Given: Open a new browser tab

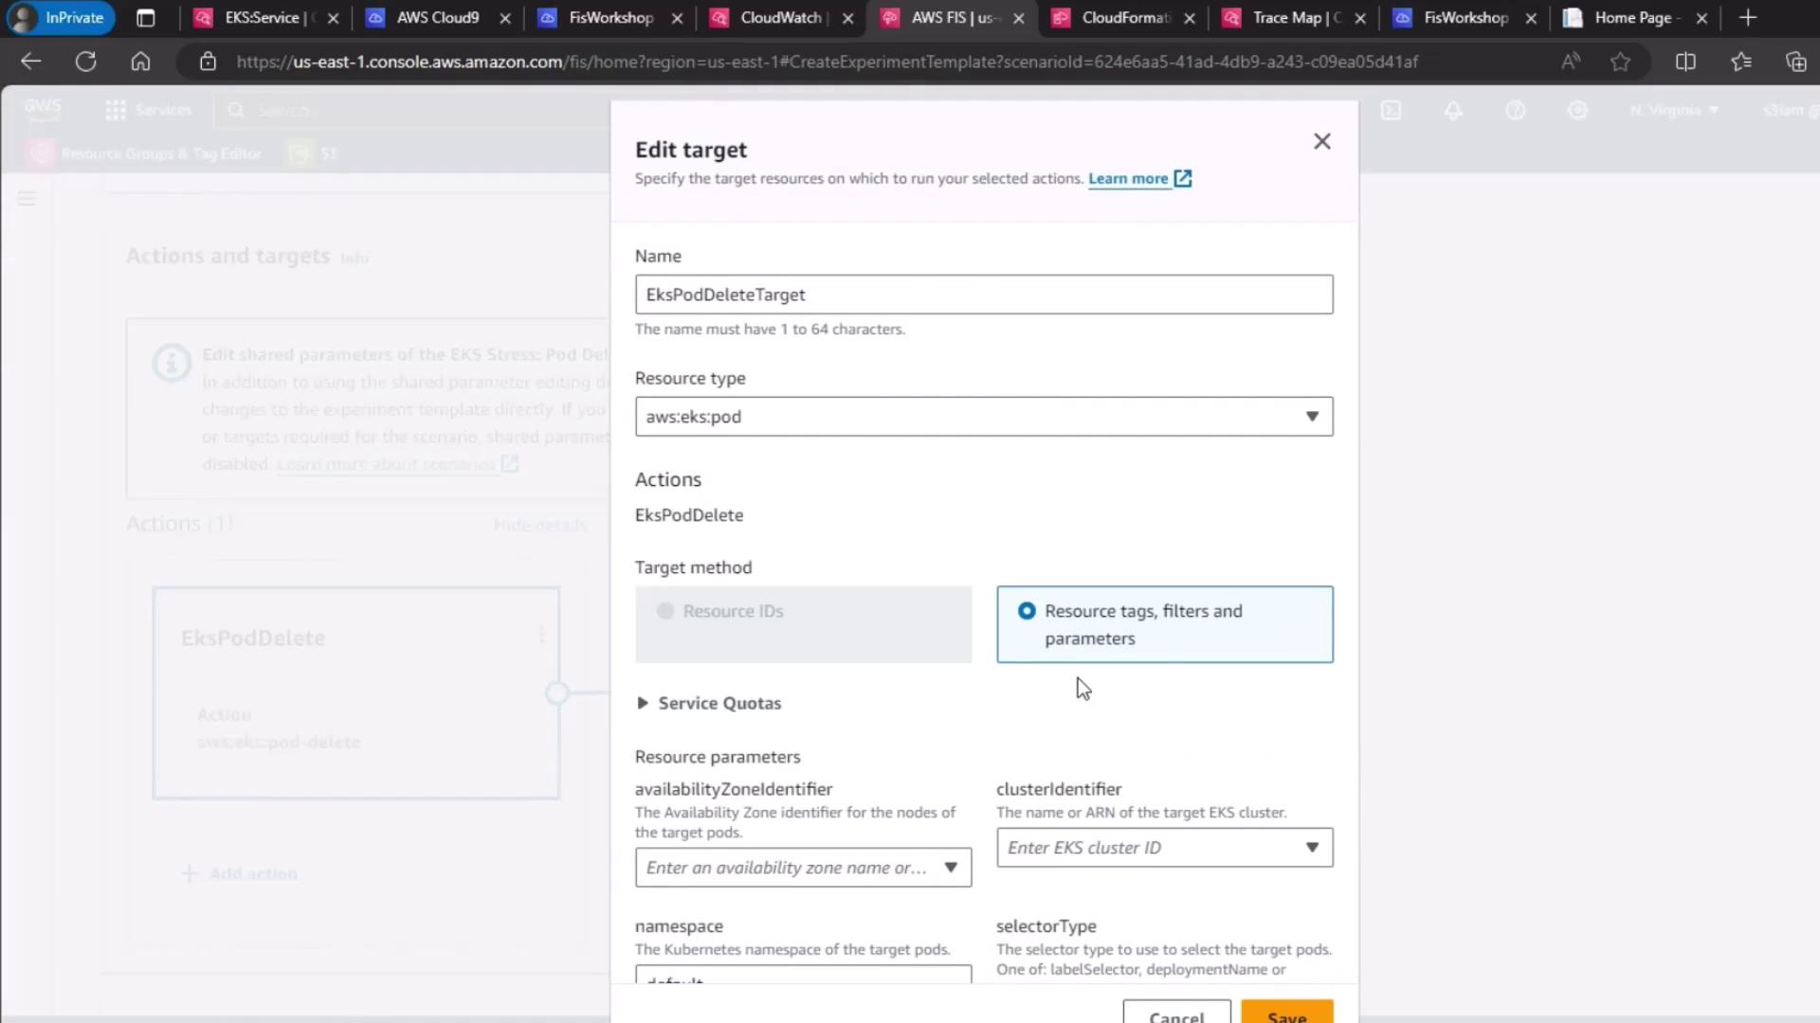Looking at the screenshot, I should (x=1748, y=17).
